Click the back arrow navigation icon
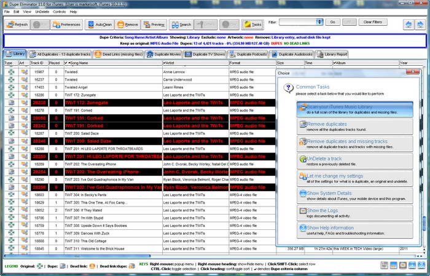The width and height of the screenshot is (430, 276). click(408, 25)
